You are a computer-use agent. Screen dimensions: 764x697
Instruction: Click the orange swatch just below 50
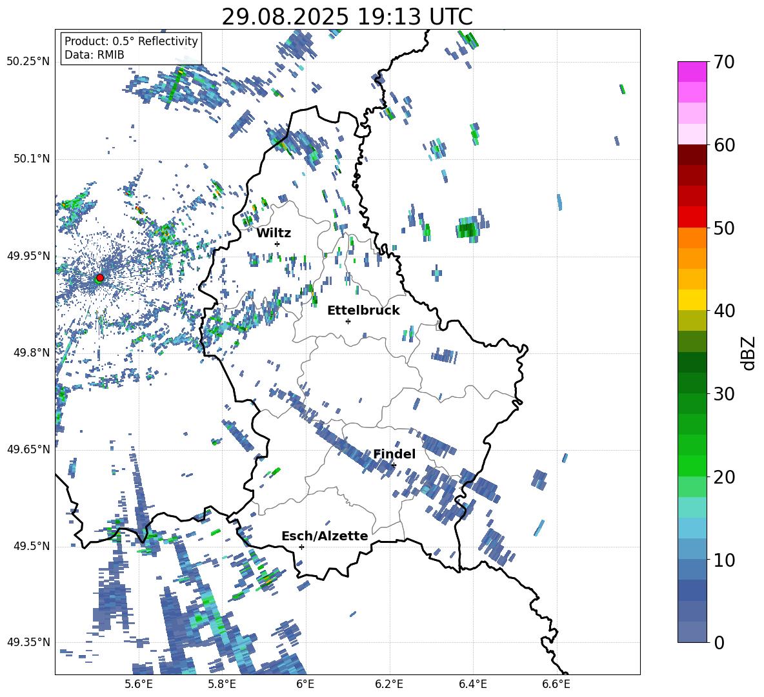tap(692, 238)
